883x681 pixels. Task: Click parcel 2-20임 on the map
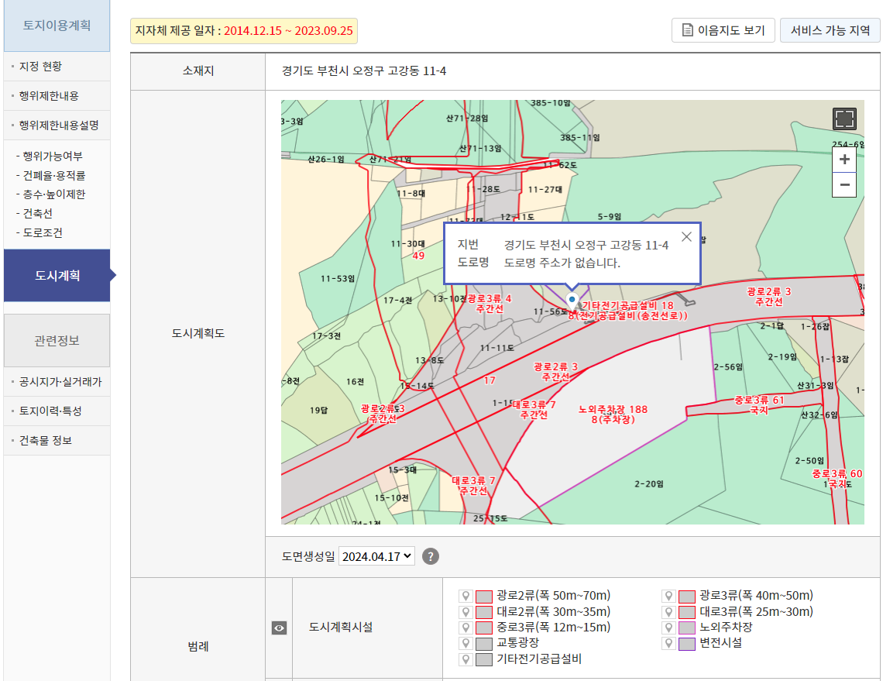click(x=649, y=484)
